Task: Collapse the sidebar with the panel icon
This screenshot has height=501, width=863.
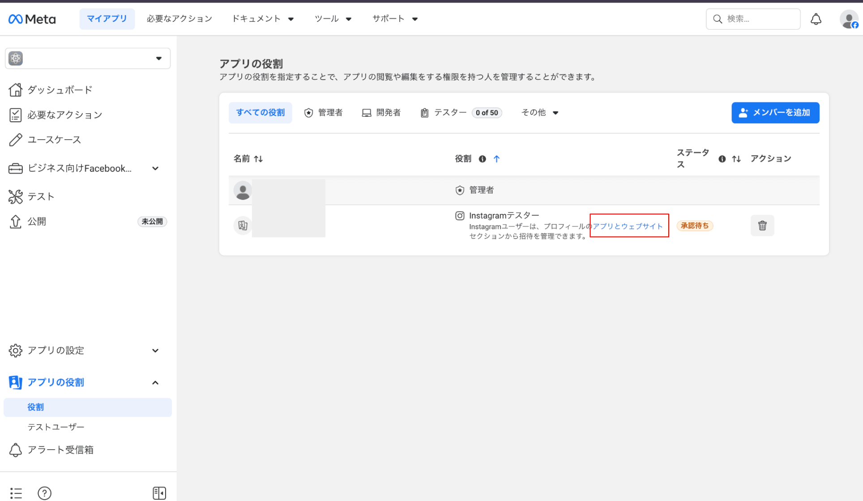Action: tap(159, 493)
